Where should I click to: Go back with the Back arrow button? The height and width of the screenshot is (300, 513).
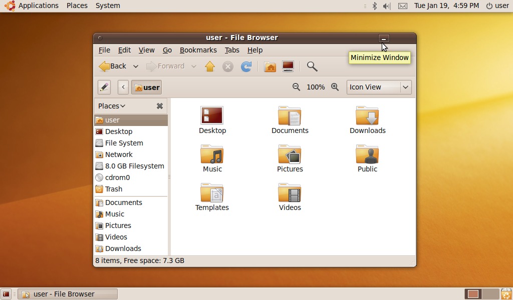(112, 66)
